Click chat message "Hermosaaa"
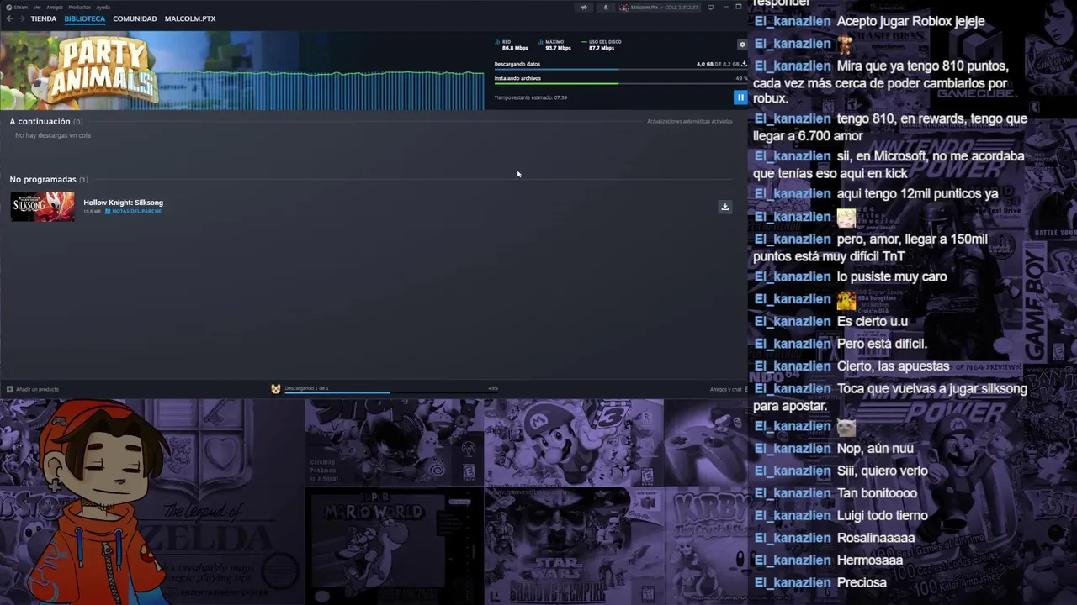1077x605 pixels. pyautogui.click(x=870, y=560)
